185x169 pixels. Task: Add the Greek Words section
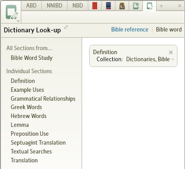[26, 107]
